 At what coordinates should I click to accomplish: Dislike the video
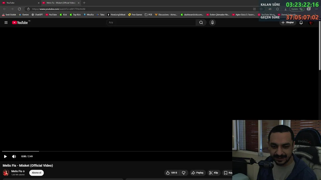point(184,173)
